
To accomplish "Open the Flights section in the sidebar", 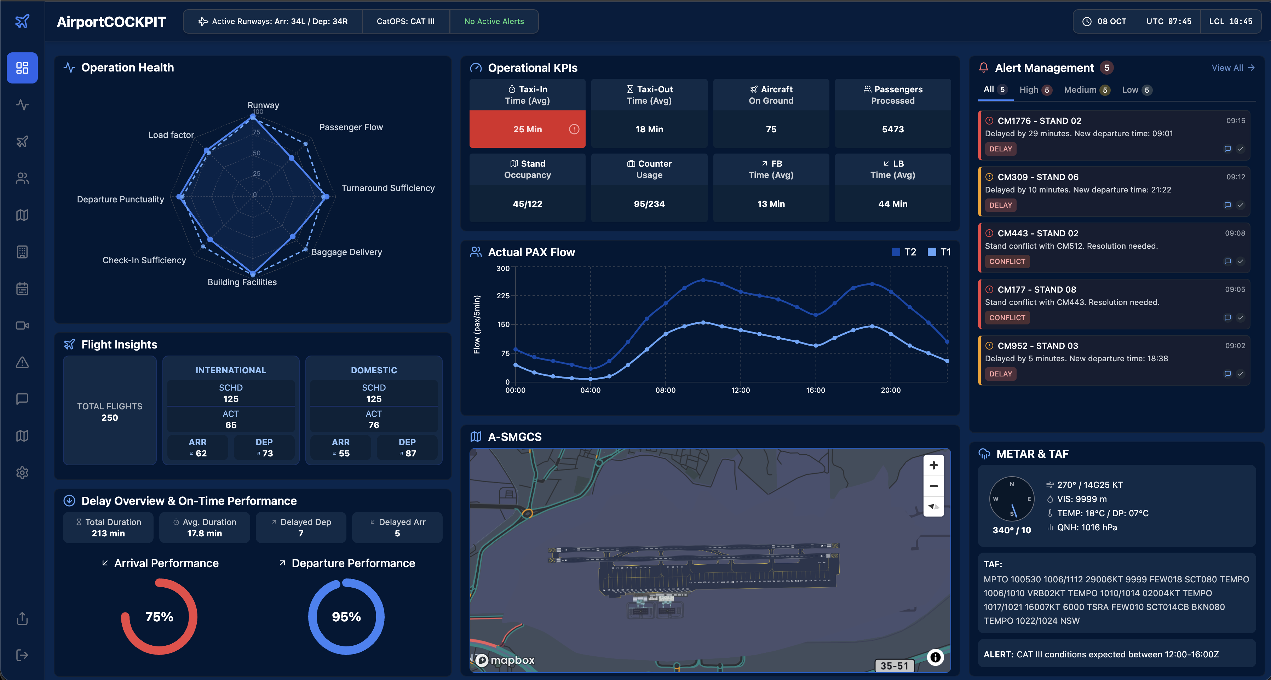I will [x=22, y=142].
